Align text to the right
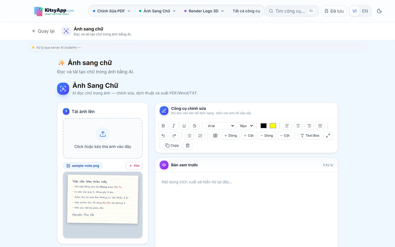The image size is (395, 247). (309, 126)
